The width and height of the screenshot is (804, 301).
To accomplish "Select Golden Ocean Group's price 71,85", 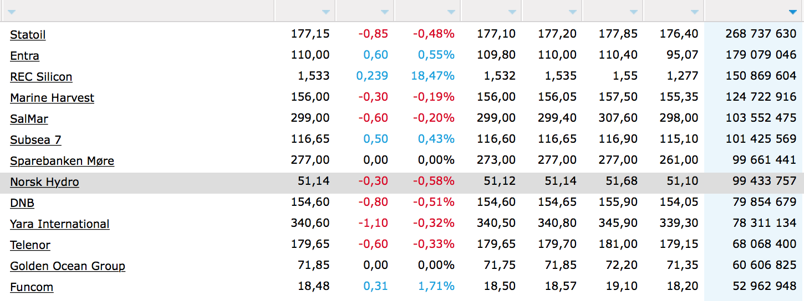I will pos(314,265).
